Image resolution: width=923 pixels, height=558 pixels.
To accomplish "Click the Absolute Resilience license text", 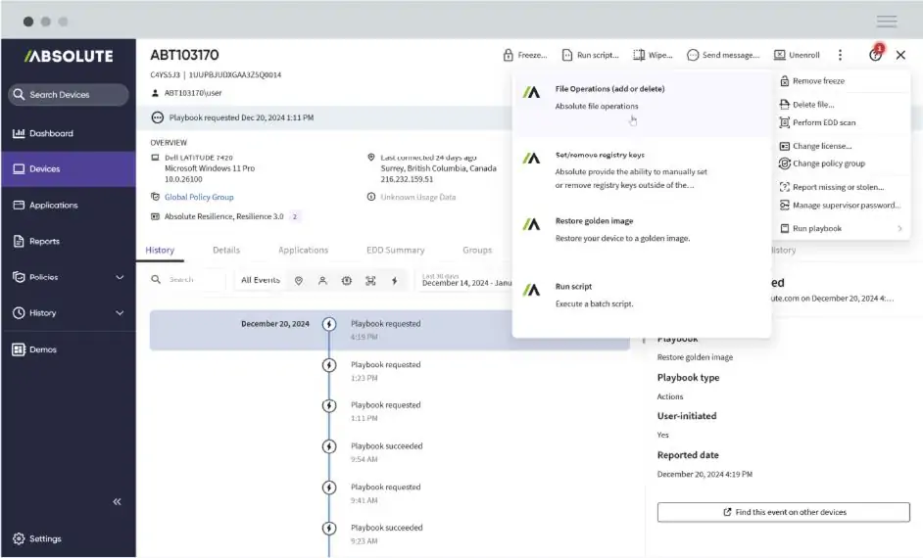I will (223, 216).
